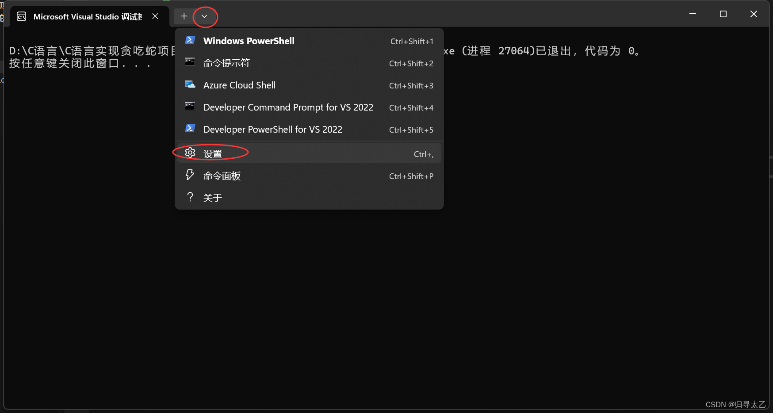Open Developer Command Prompt for VS 2022

point(309,107)
